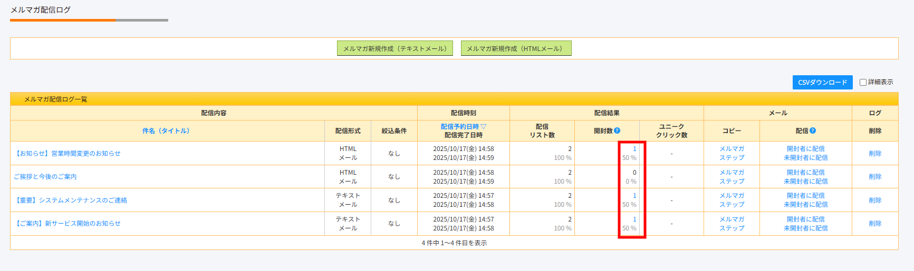
Task: Create new HTML mail magazine (HTMLメール)
Action: [x=516, y=48]
